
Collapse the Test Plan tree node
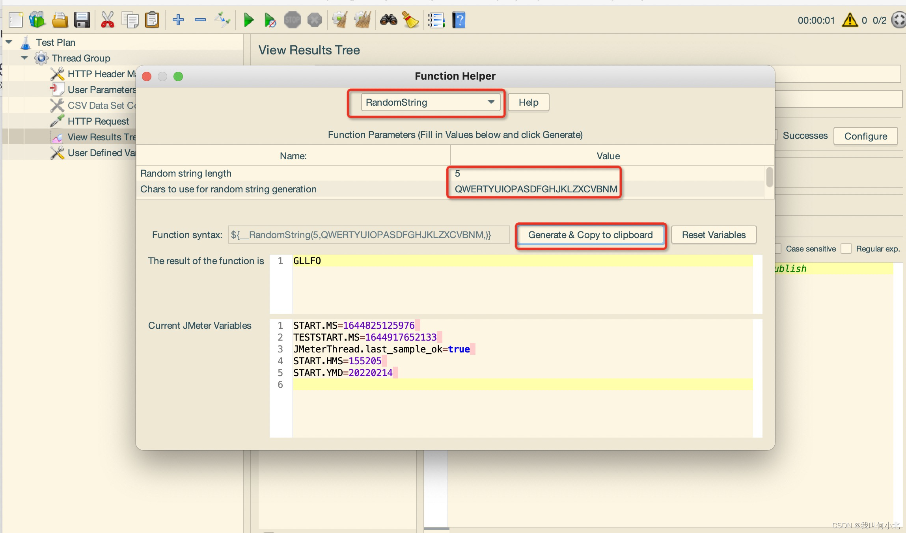[x=9, y=42]
